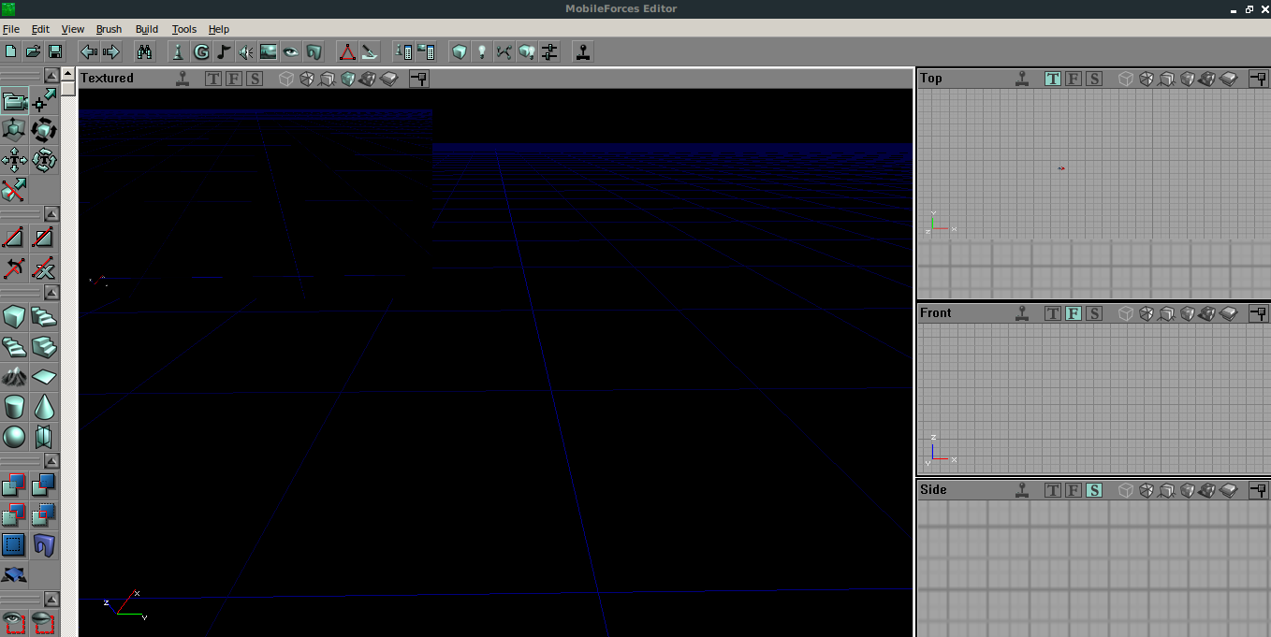Click the T button in Front viewport

(x=1053, y=313)
